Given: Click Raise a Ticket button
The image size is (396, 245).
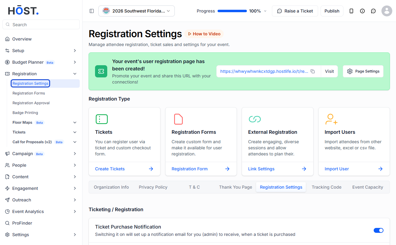Looking at the screenshot, I should pyautogui.click(x=295, y=11).
